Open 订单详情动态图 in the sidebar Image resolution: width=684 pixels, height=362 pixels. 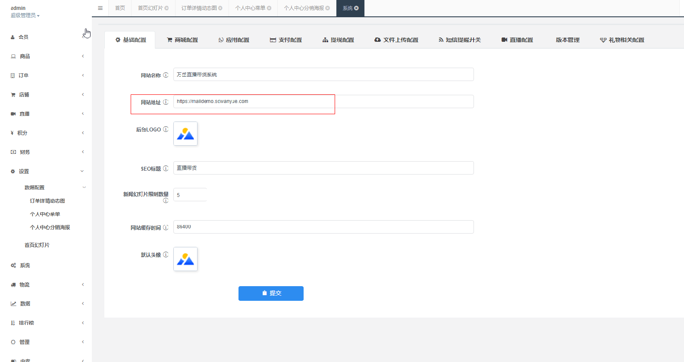47,201
